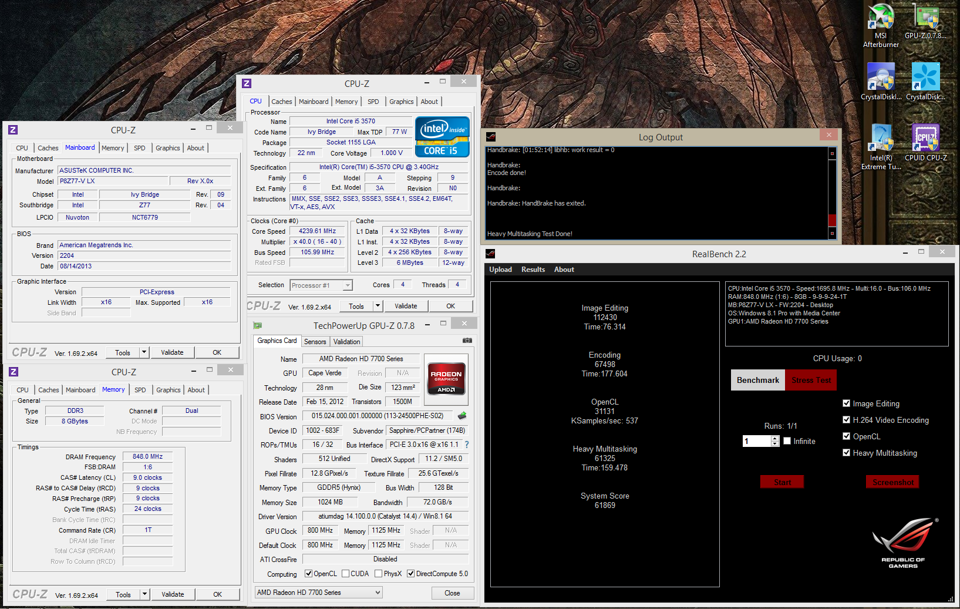
Task: Click the RealBench runs spinner arrows
Action: click(775, 441)
